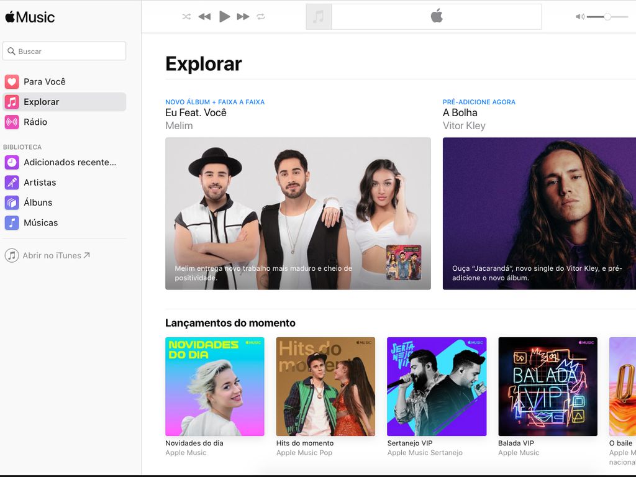The width and height of the screenshot is (636, 477).
Task: Click the Vitor Kley artist name
Action: click(x=464, y=125)
